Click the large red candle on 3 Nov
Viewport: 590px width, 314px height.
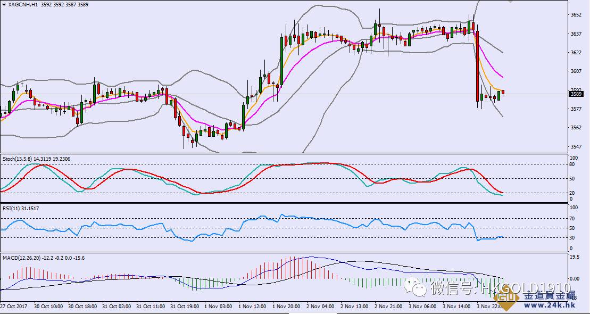(477, 65)
